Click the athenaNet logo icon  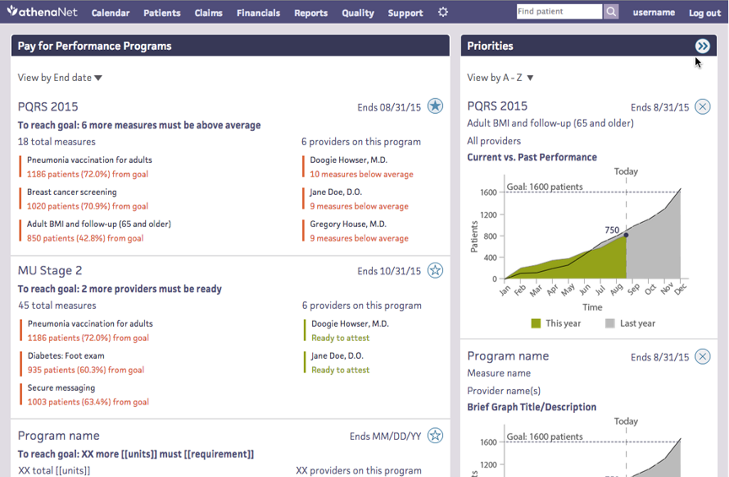(13, 13)
